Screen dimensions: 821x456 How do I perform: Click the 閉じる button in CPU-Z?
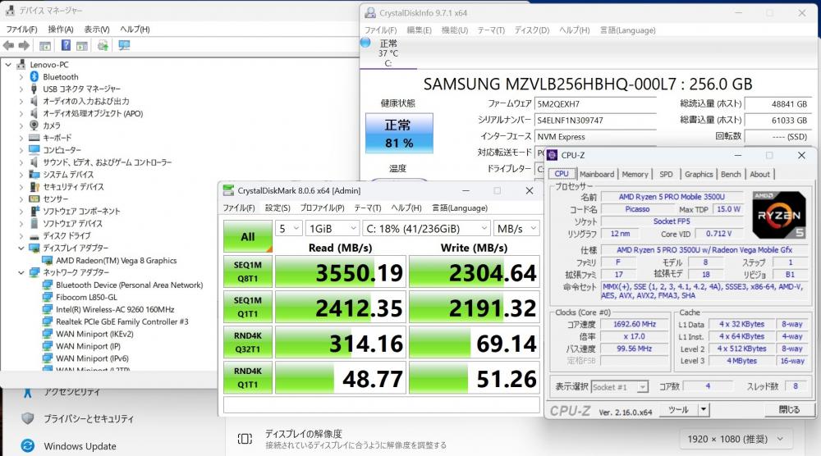tap(789, 409)
